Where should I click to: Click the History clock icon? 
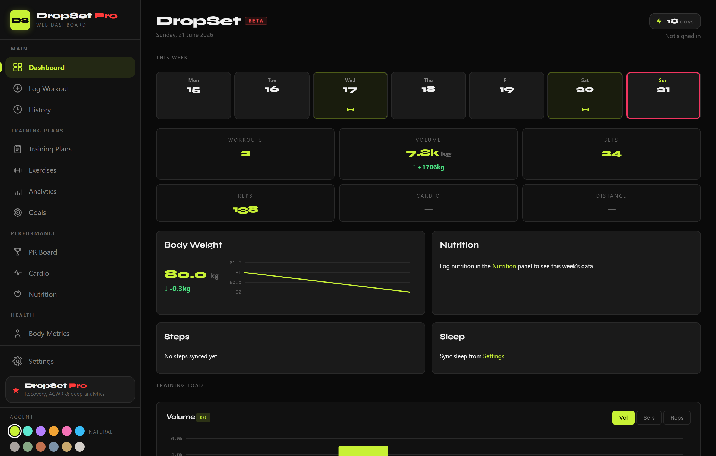pos(18,110)
